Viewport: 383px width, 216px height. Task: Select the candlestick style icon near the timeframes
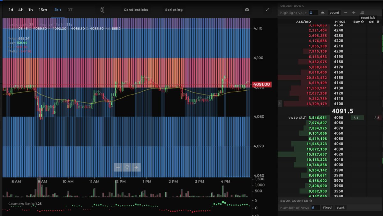pyautogui.click(x=103, y=10)
